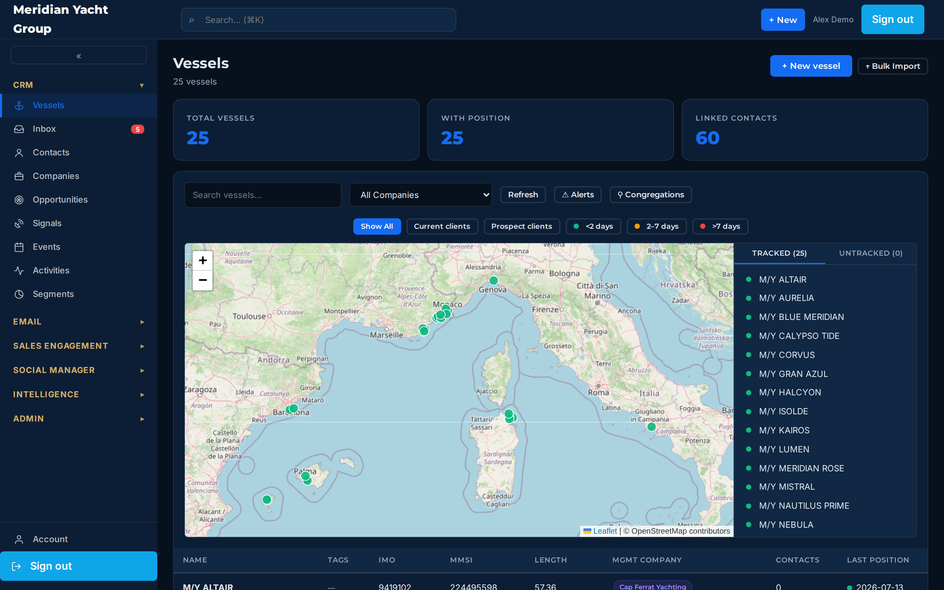The image size is (944, 590).
Task: Open the All Companies dropdown
Action: 421,195
